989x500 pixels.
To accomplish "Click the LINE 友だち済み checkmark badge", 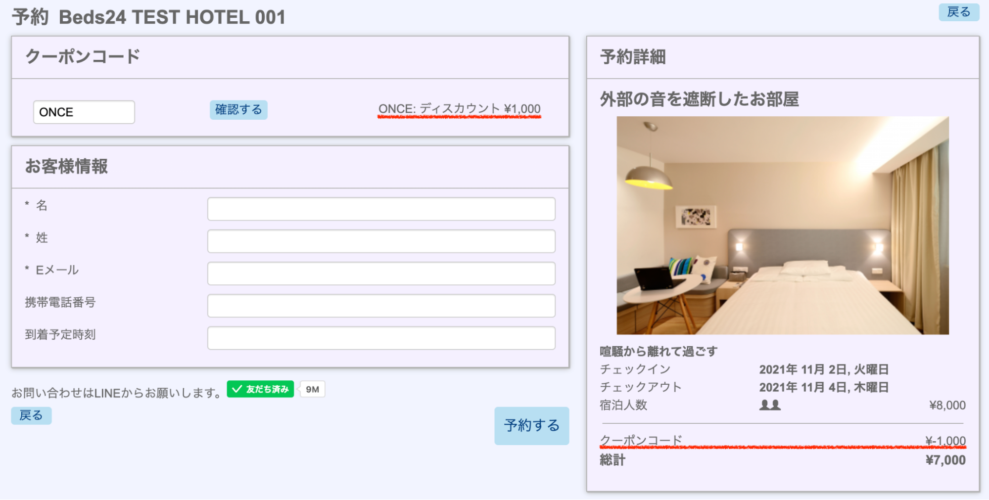I will point(260,389).
